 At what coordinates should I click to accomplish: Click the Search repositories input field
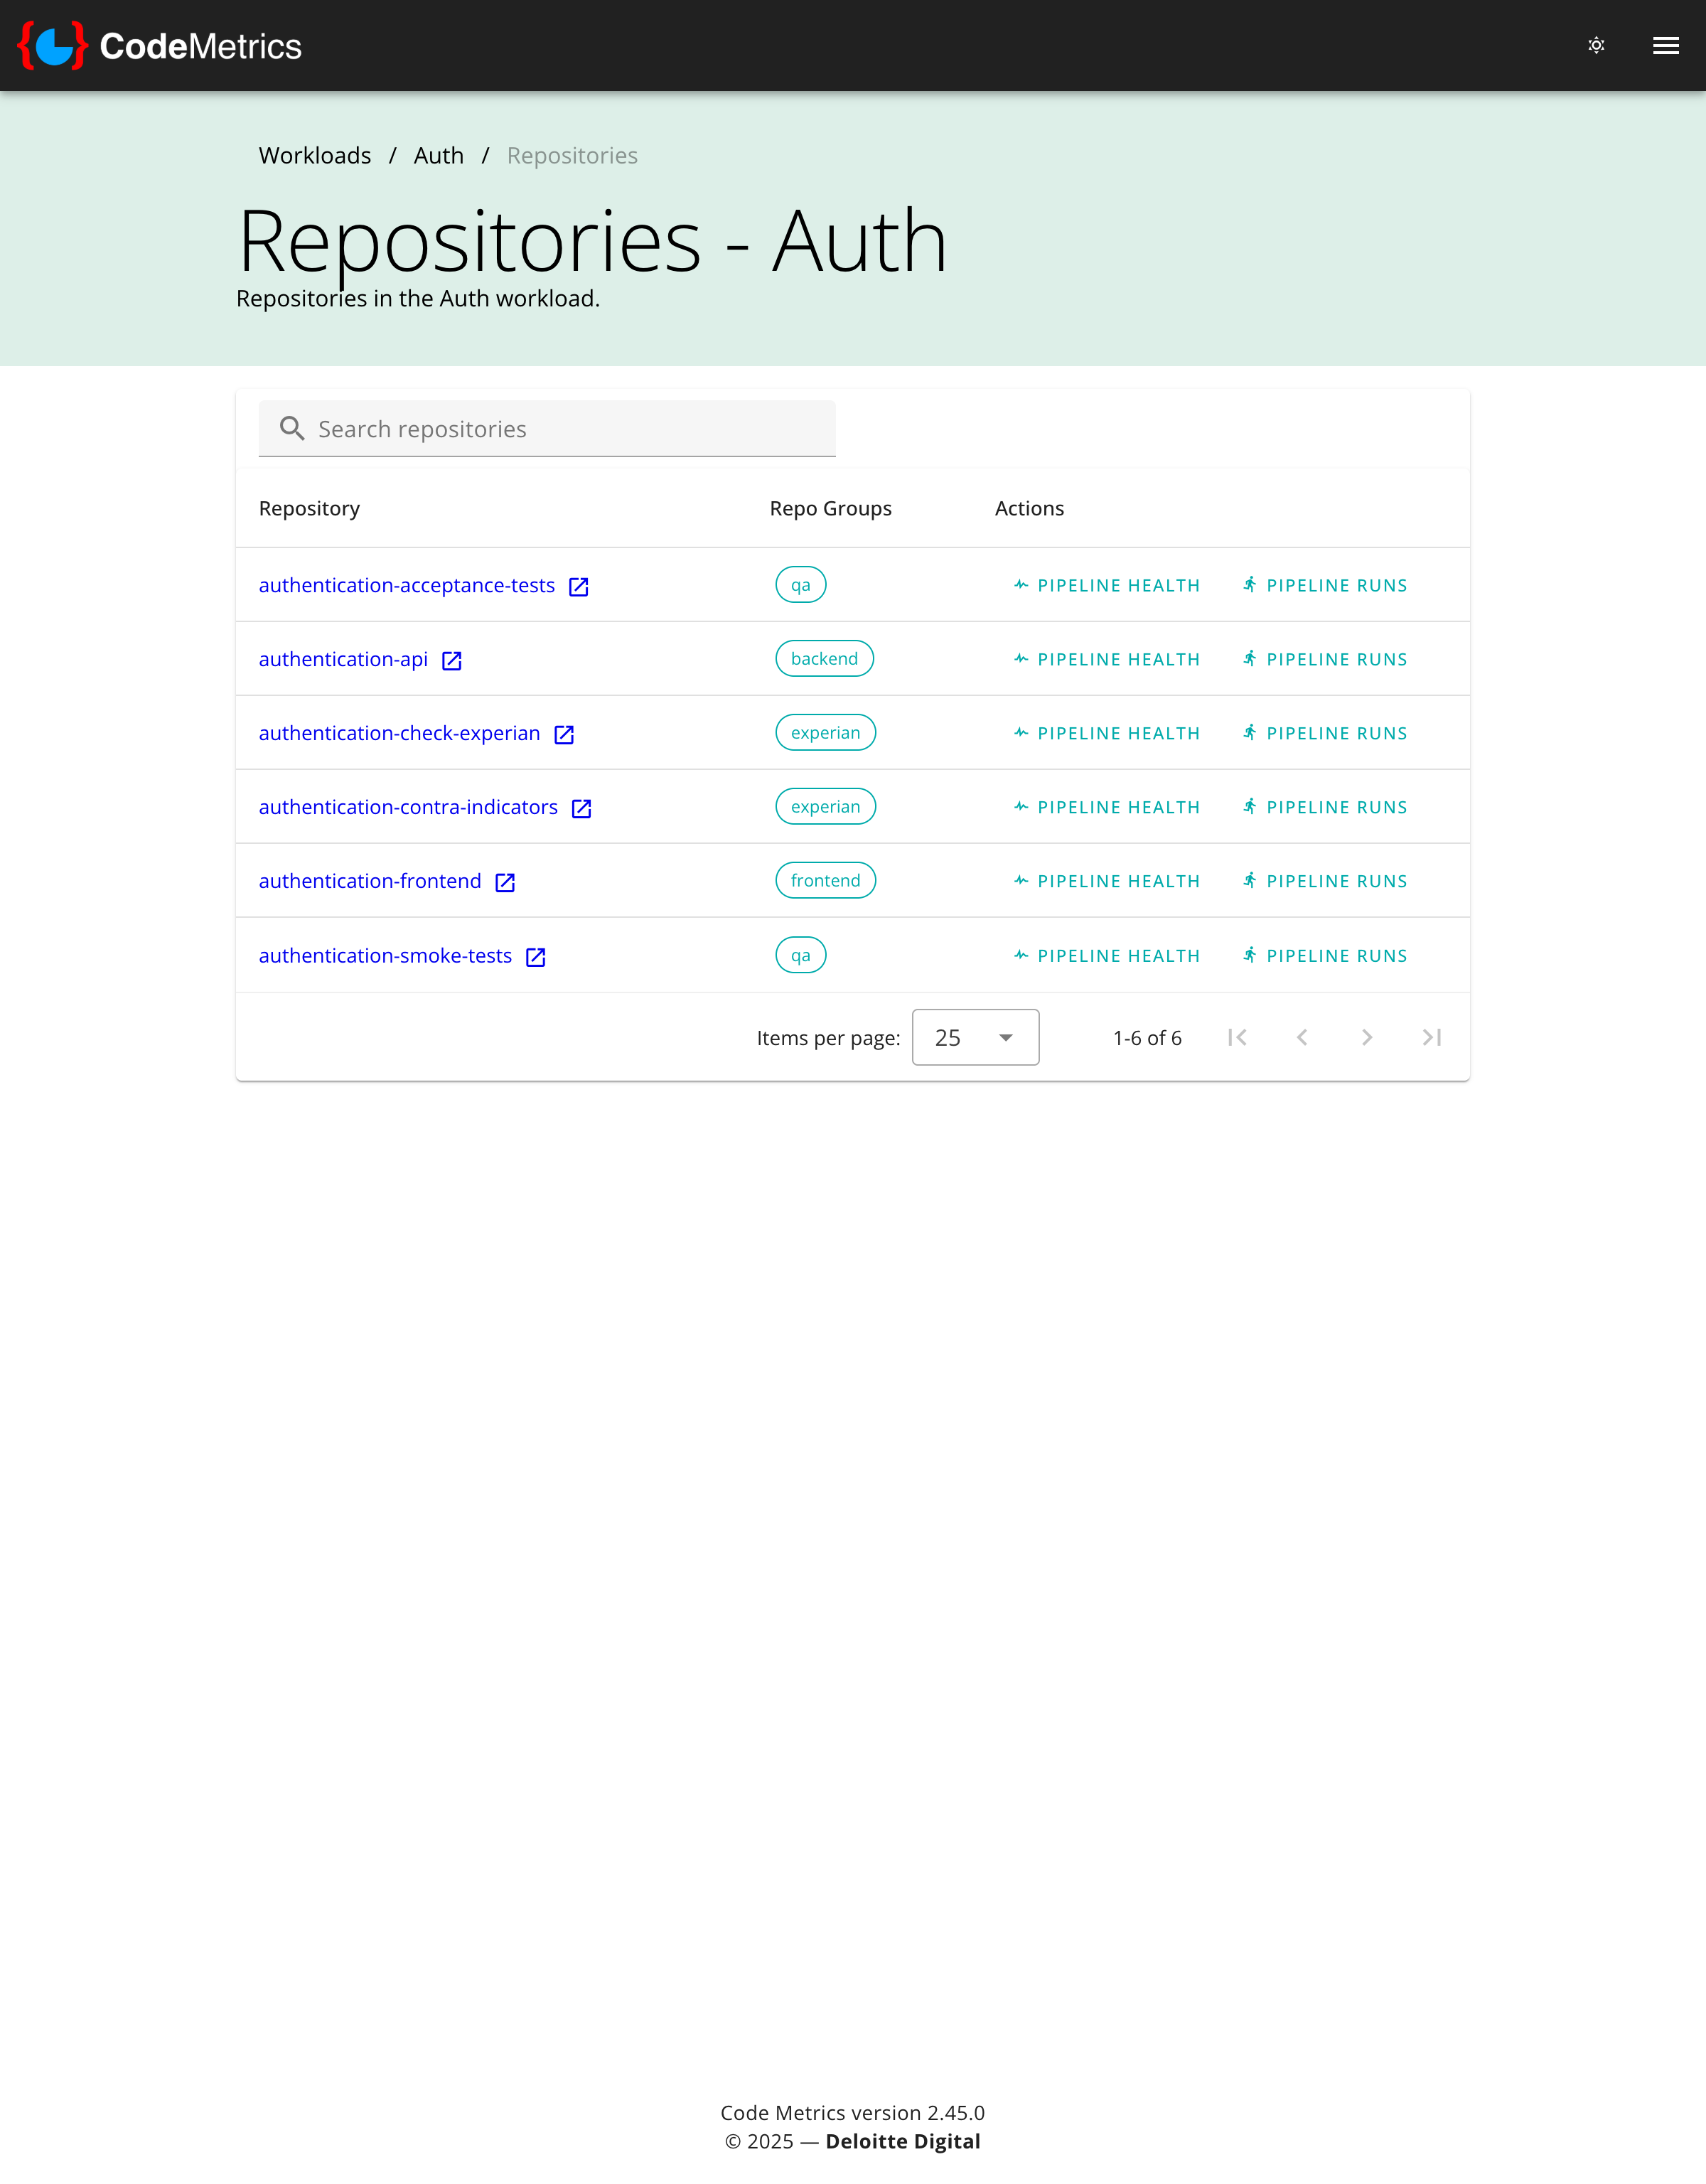560,428
